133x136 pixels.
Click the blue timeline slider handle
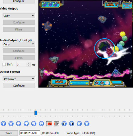(36, 113)
